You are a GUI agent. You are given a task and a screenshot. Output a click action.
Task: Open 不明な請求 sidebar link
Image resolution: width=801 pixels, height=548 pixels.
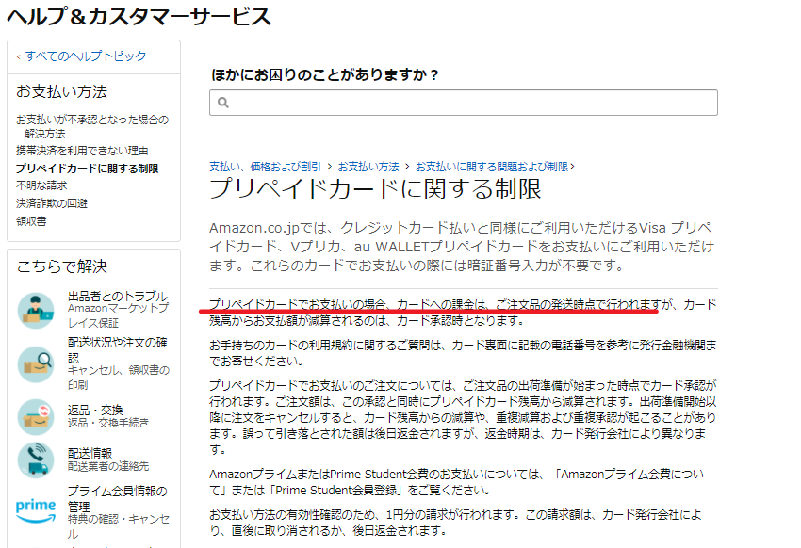click(x=41, y=185)
